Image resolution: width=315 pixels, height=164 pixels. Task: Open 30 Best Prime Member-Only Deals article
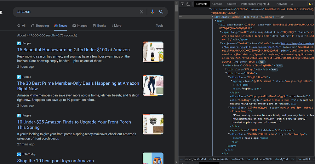(x=78, y=86)
